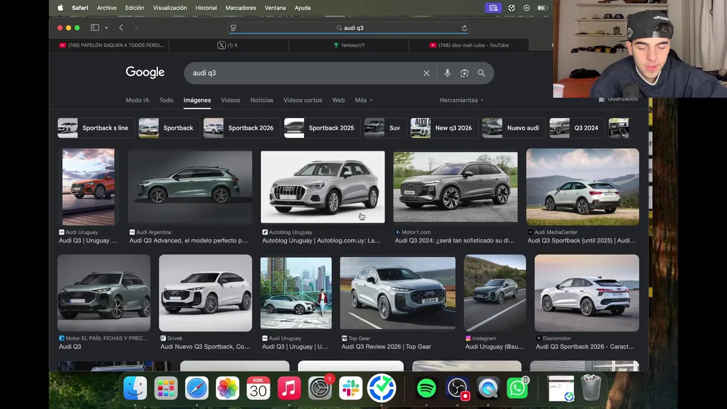This screenshot has width=727, height=409.
Task: Open the Trash in the Dock
Action: pos(591,389)
